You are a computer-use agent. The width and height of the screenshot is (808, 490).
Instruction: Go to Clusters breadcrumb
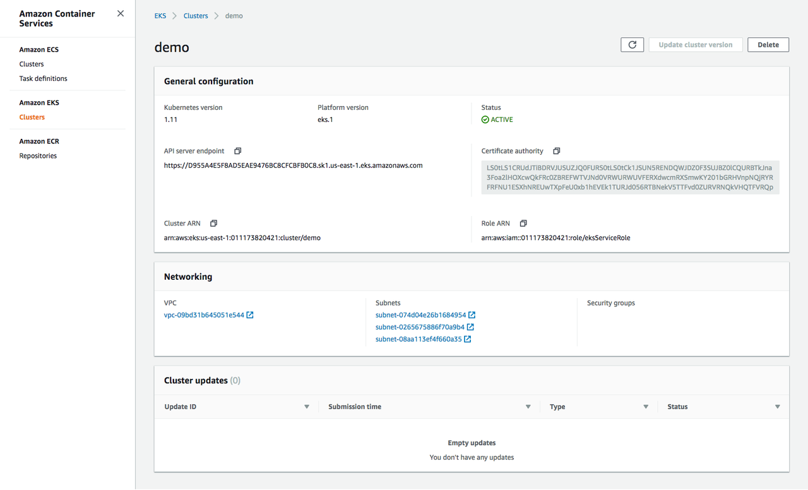[x=196, y=16]
